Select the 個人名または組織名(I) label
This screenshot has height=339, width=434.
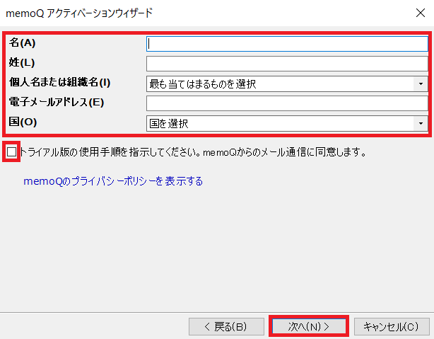(59, 83)
